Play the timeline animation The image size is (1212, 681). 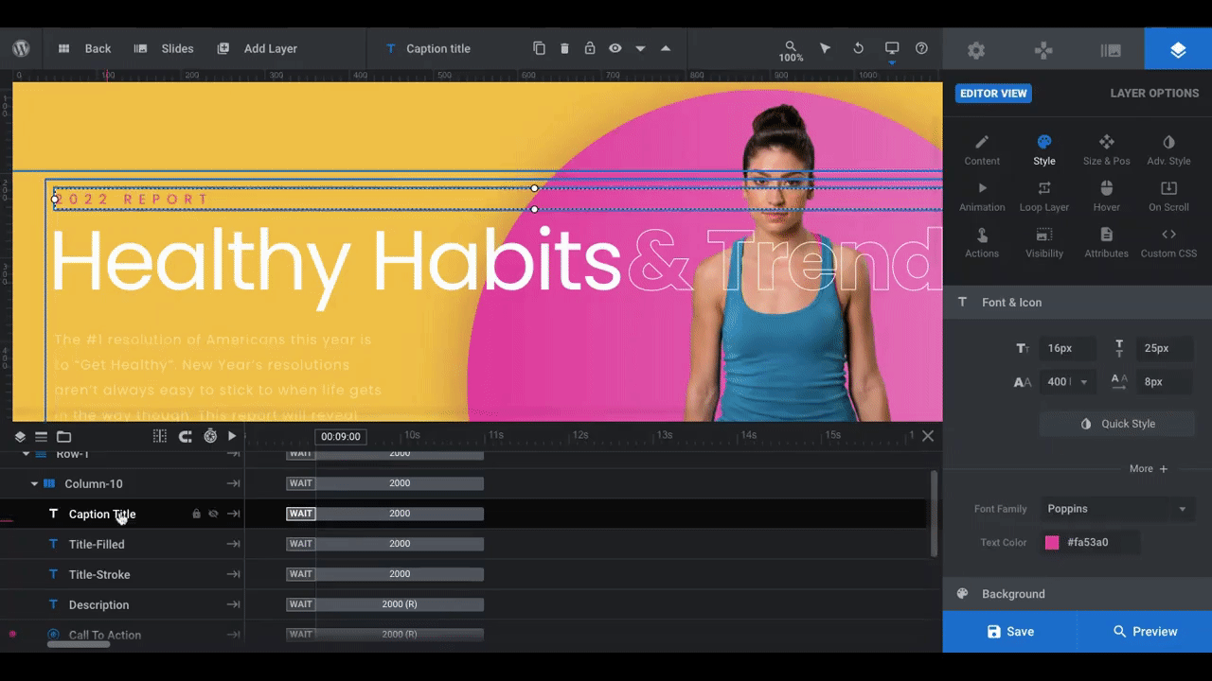(232, 436)
